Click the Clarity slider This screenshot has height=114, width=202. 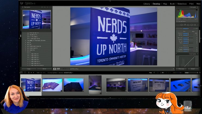pyautogui.click(x=188, y=48)
